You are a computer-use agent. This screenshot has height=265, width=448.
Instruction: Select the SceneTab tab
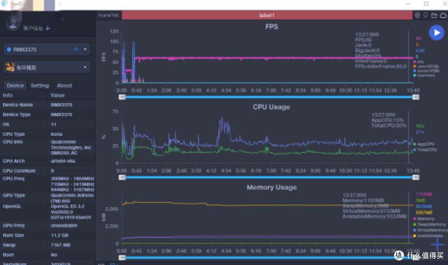click(108, 15)
